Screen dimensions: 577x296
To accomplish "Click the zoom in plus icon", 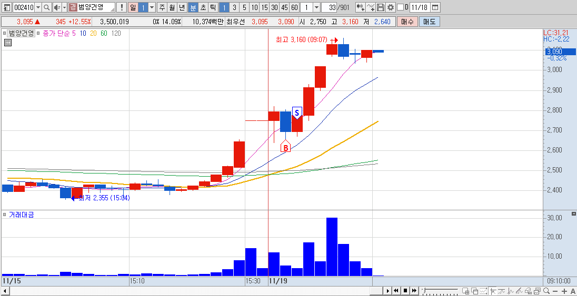I will coord(563,291).
